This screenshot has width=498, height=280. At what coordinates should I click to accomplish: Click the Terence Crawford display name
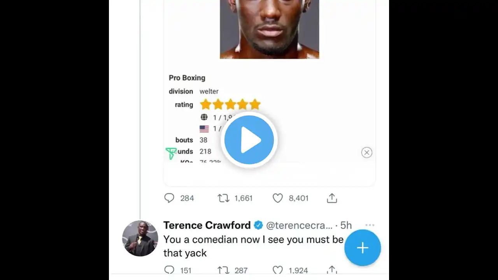pos(207,225)
